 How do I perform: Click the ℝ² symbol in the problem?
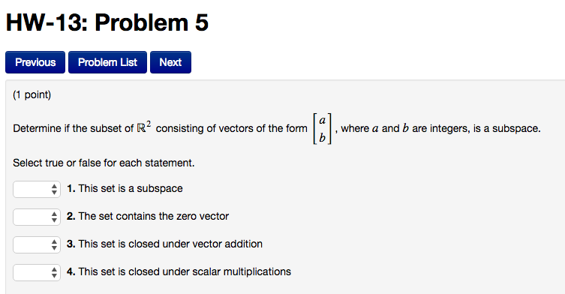coord(144,127)
